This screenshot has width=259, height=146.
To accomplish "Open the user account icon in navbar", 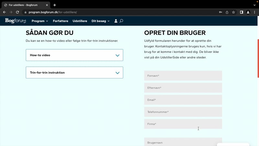I will pyautogui.click(x=116, y=21).
